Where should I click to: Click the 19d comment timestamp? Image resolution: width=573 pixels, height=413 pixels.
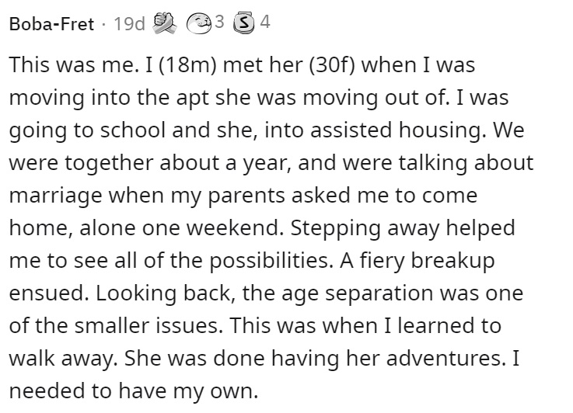[129, 24]
